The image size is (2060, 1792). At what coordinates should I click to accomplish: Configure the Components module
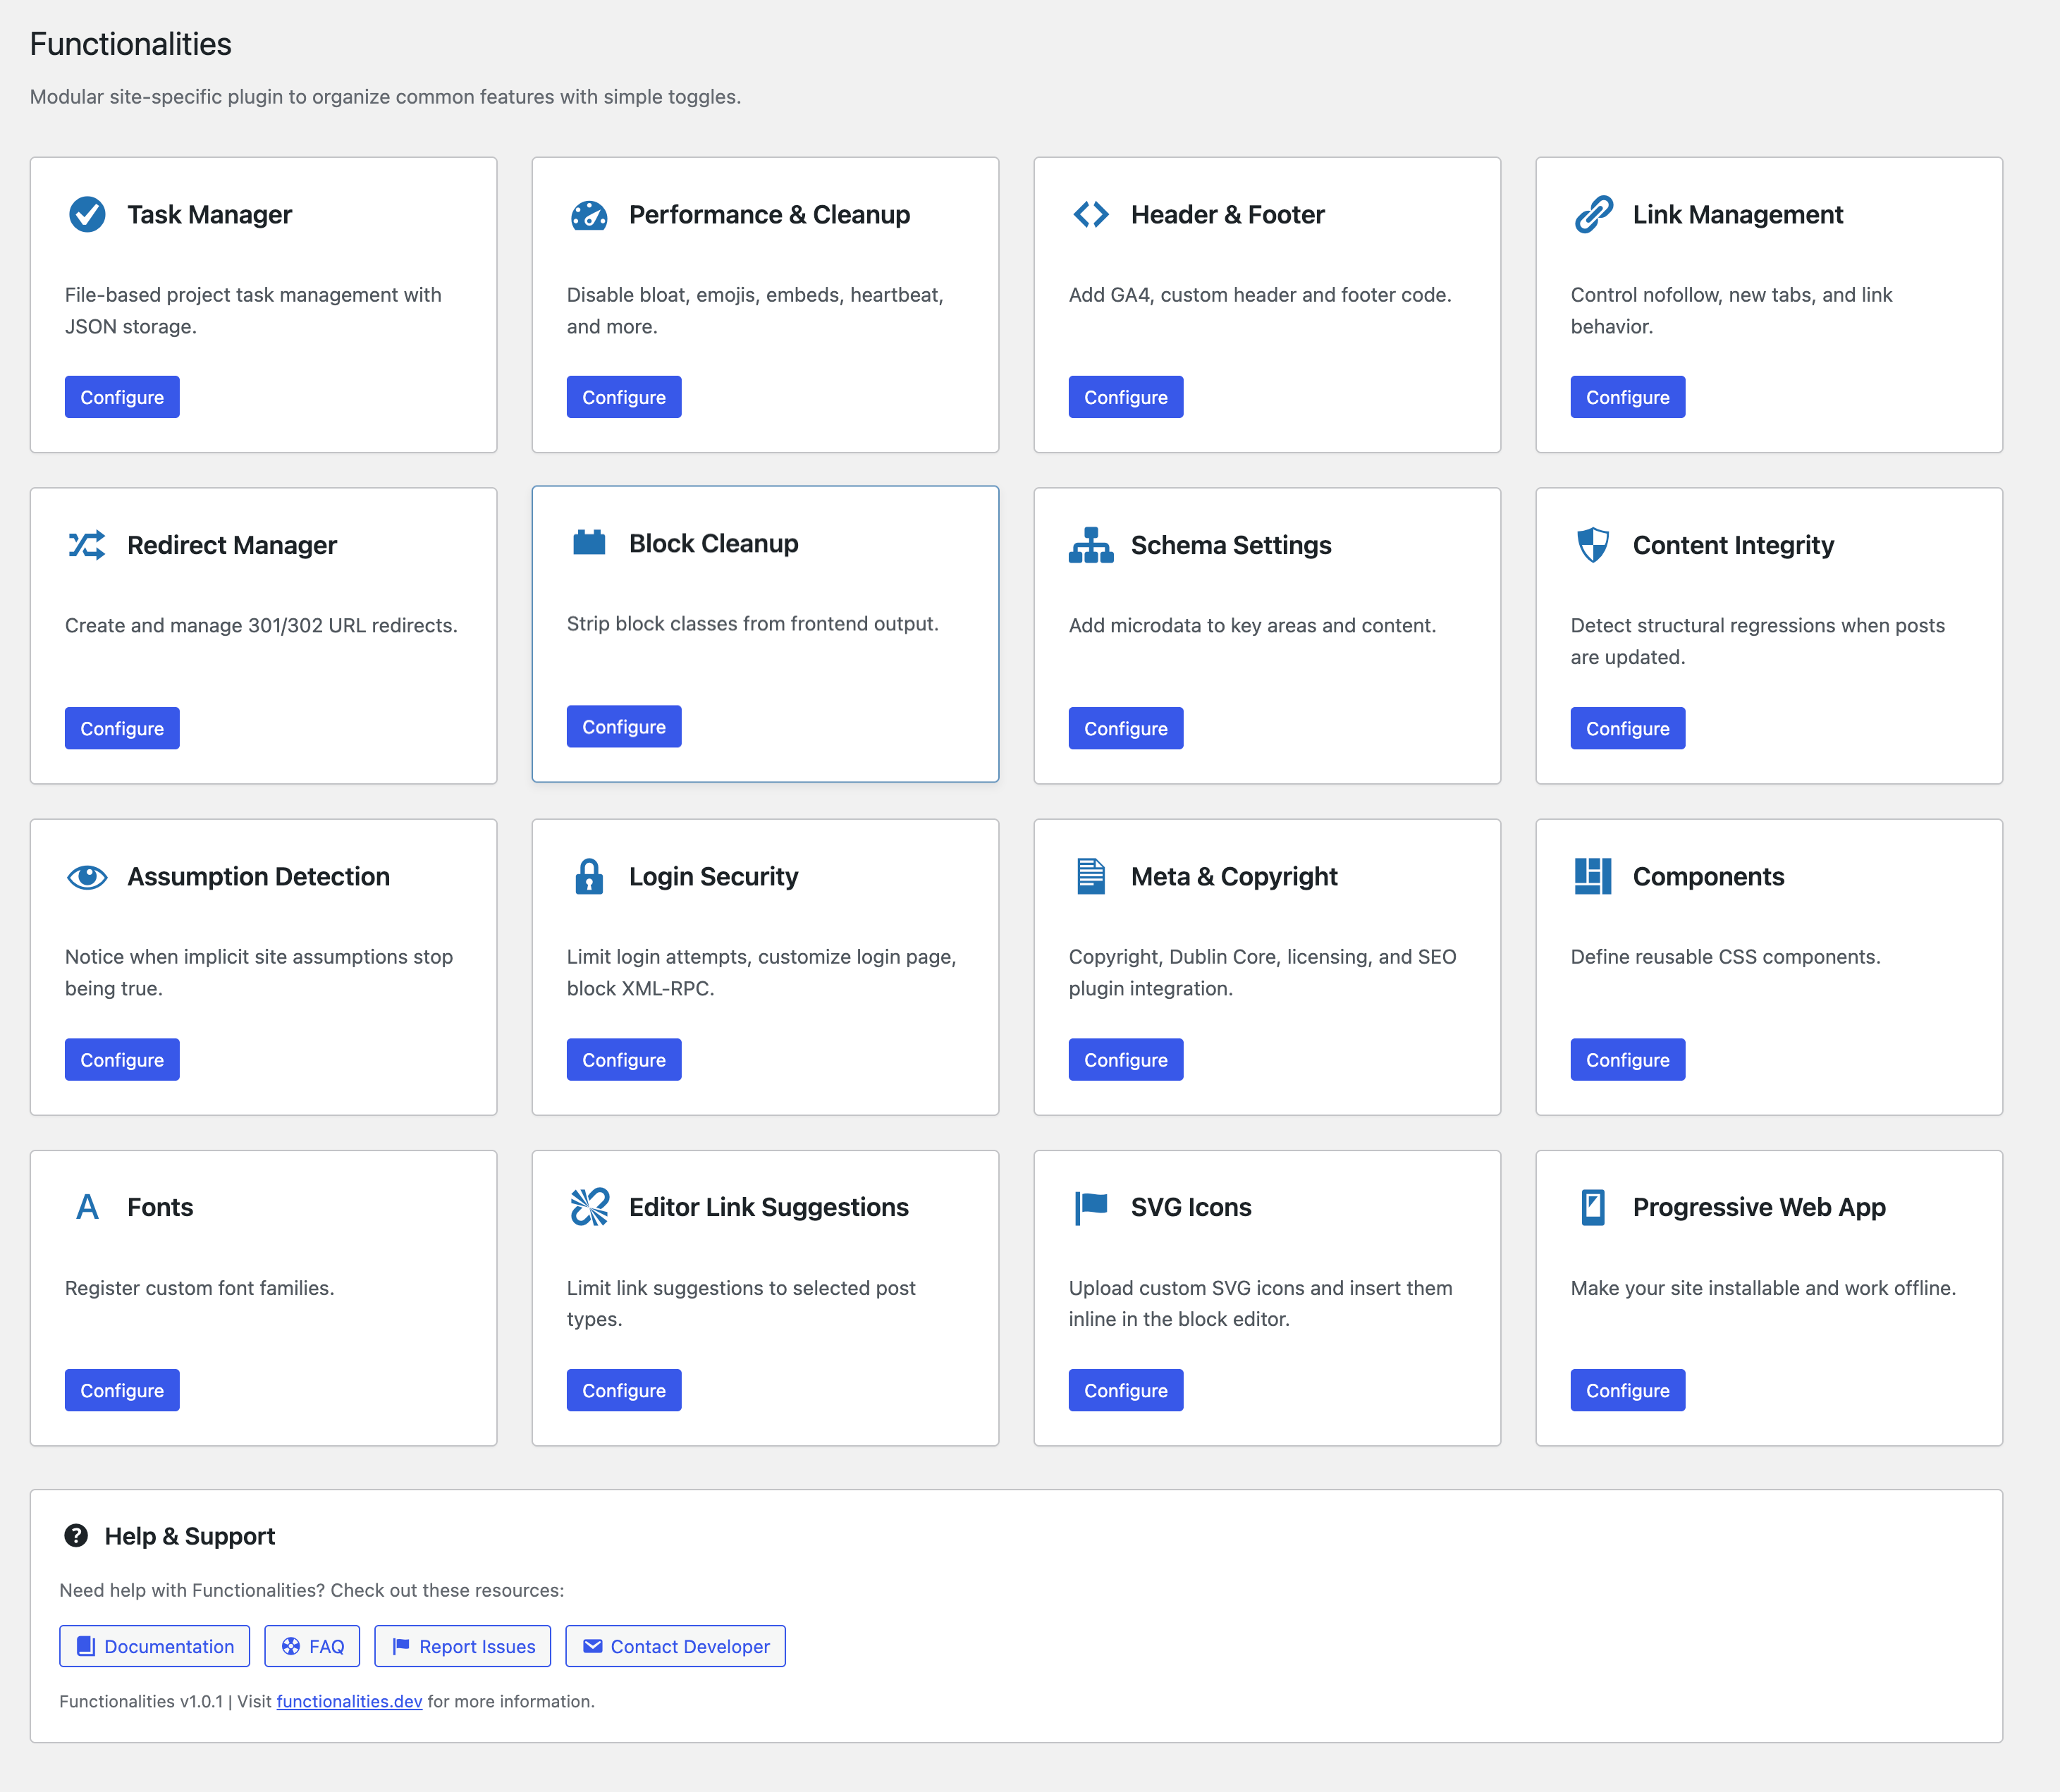(x=1627, y=1059)
